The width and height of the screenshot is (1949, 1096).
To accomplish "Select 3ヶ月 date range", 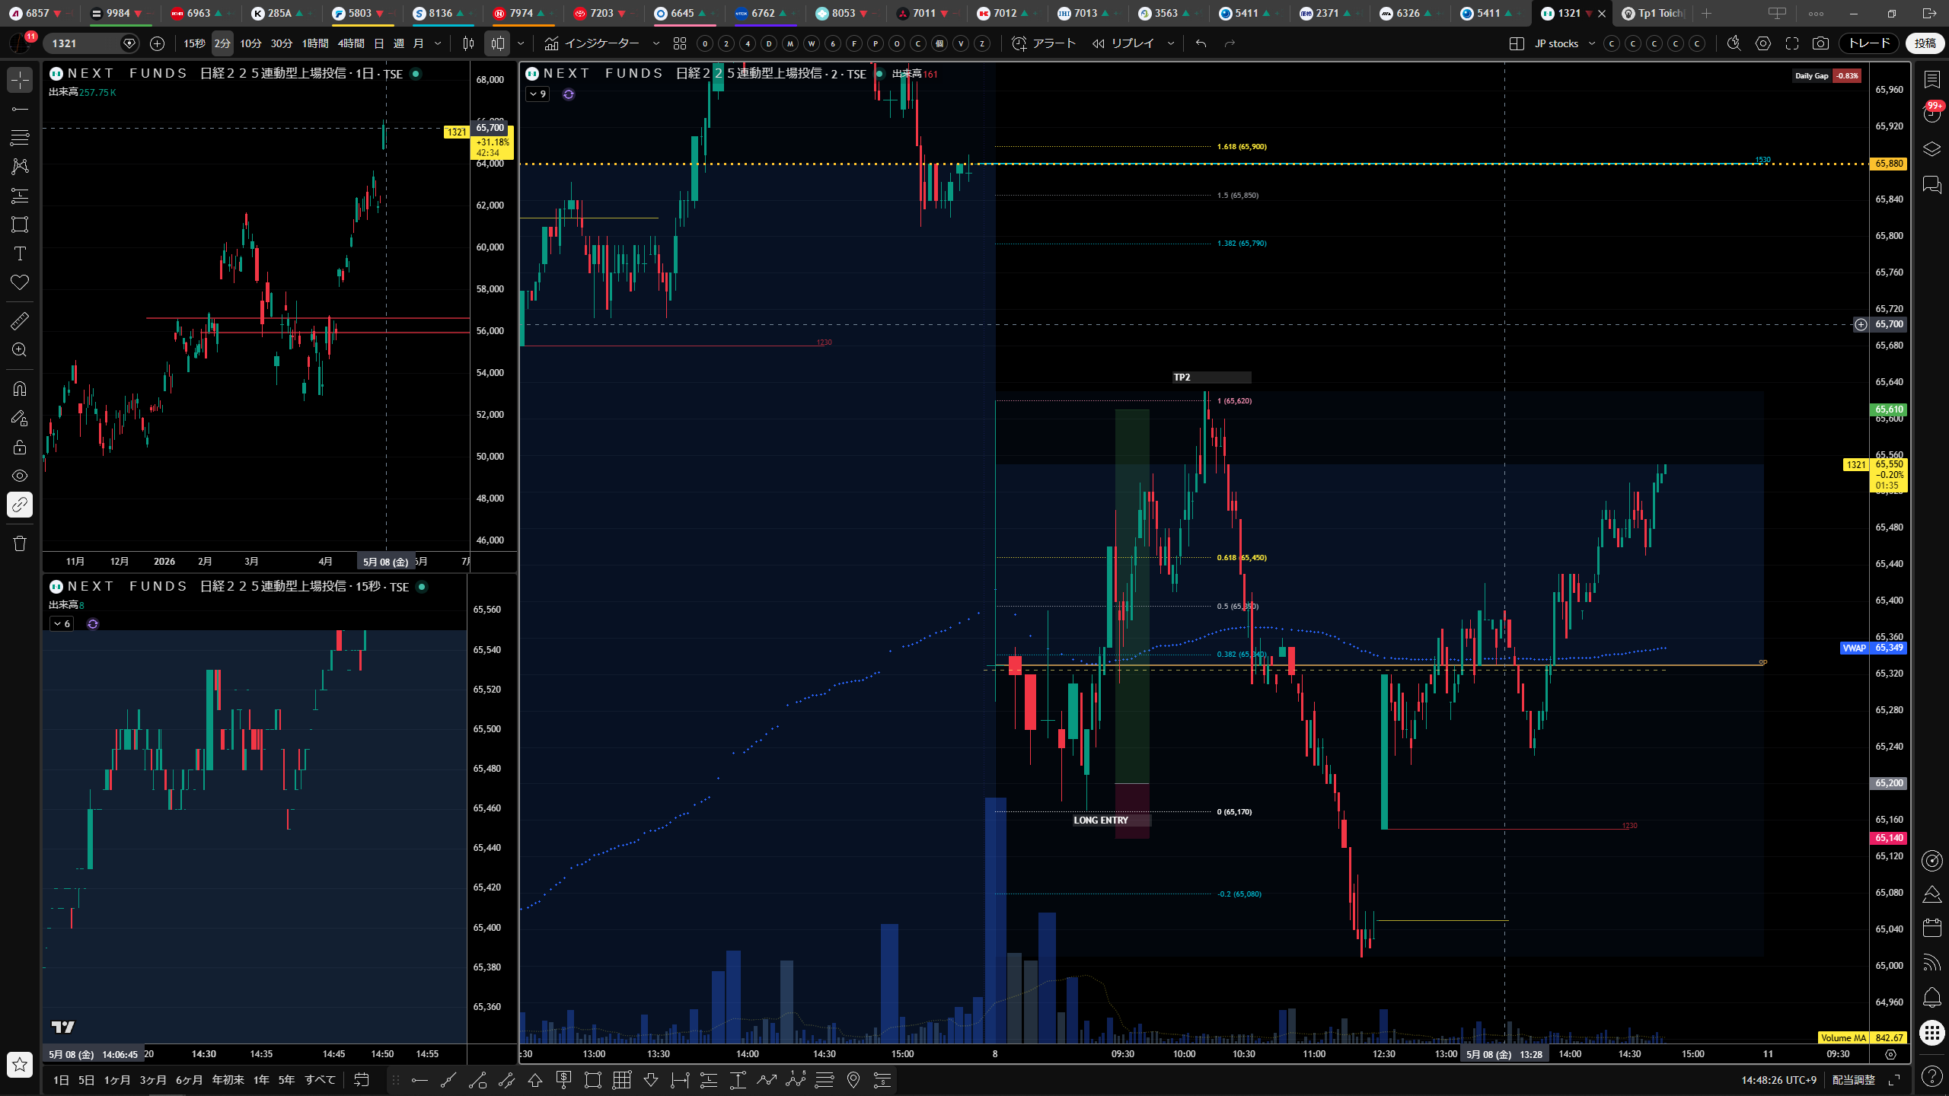I will click(153, 1080).
